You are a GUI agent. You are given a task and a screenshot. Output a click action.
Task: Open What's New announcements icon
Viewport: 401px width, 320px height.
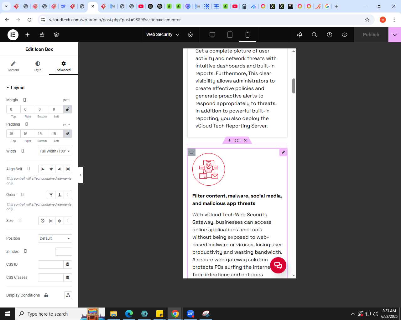[299, 35]
